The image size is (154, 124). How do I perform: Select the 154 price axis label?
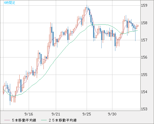(x=144, y=92)
